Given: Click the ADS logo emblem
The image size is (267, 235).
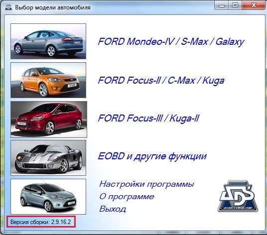Looking at the screenshot, I should tap(238, 196).
